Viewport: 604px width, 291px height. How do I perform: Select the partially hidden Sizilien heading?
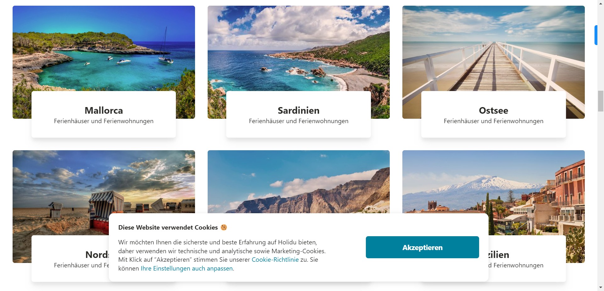point(499,254)
